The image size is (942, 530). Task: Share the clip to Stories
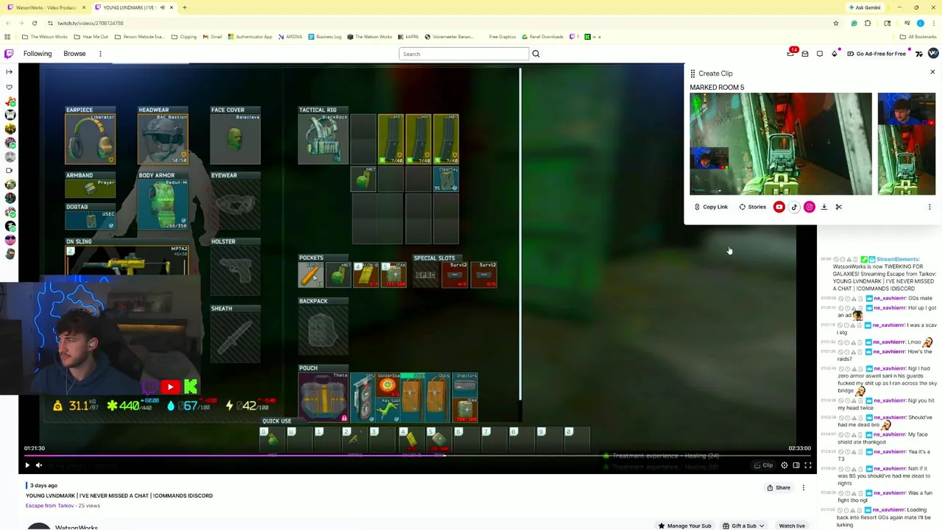(x=752, y=207)
